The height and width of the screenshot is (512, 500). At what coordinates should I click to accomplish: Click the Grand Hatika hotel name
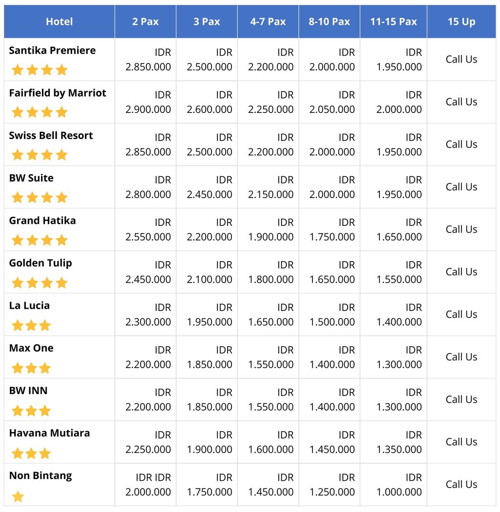pos(42,221)
